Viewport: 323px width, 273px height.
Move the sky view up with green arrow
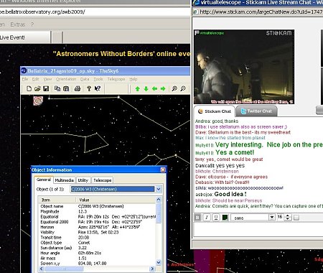[x=137, y=89]
